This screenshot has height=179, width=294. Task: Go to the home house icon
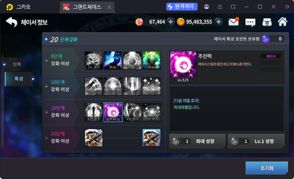283,22
